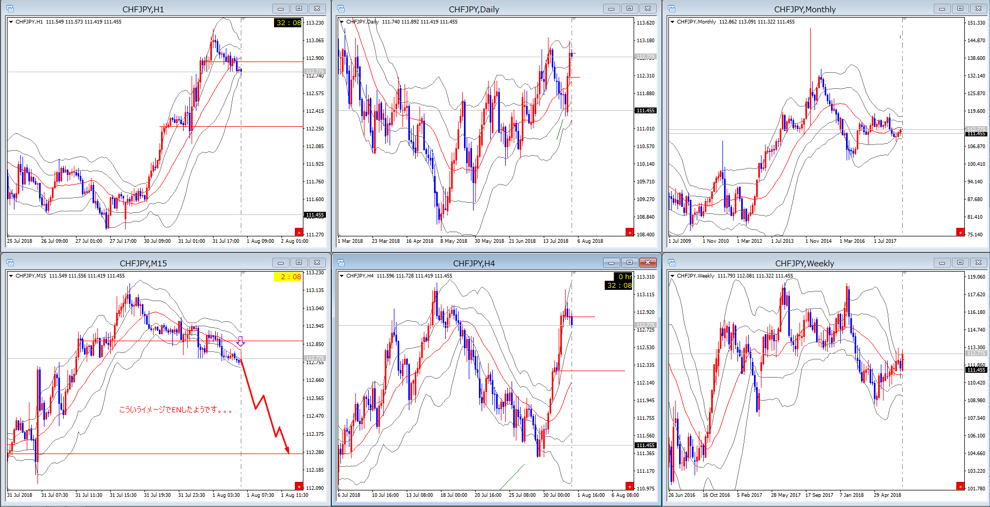Image resolution: width=990 pixels, height=507 pixels.
Task: Open the triangle dropdown beside CHFJPY,H4 label
Action: coord(341,276)
